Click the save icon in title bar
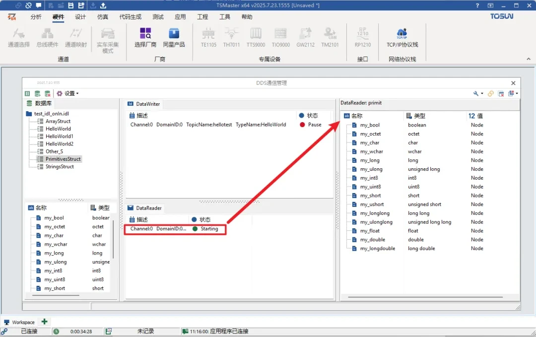Screen dimensions: 536x337 (70, 5)
